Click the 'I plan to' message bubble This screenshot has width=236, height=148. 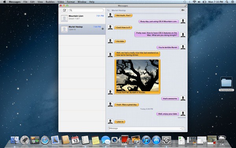[x=120, y=122]
